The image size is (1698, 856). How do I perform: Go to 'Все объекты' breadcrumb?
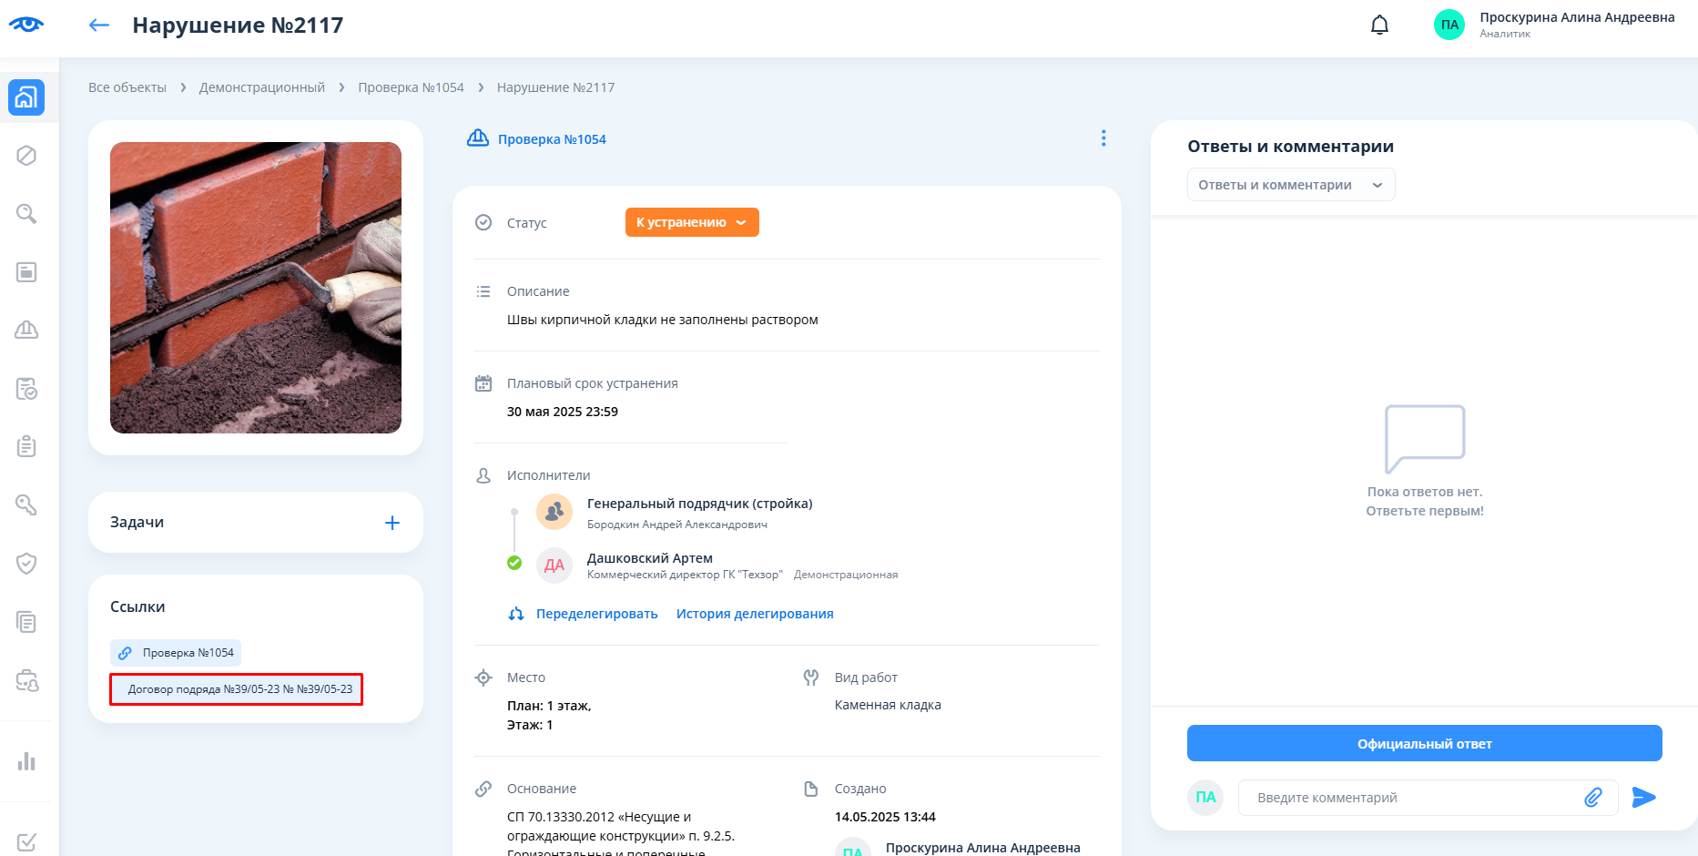pyautogui.click(x=127, y=87)
